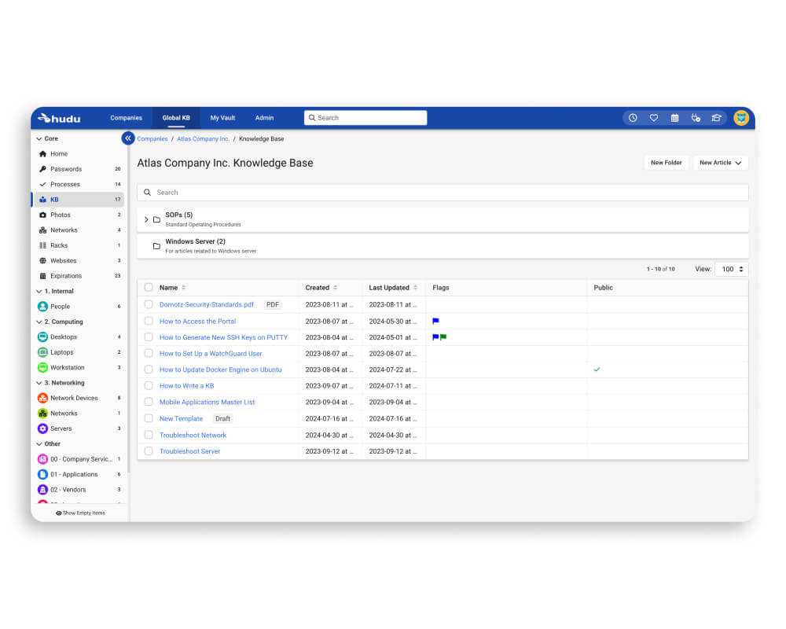Switch to the Global KB tab

176,118
